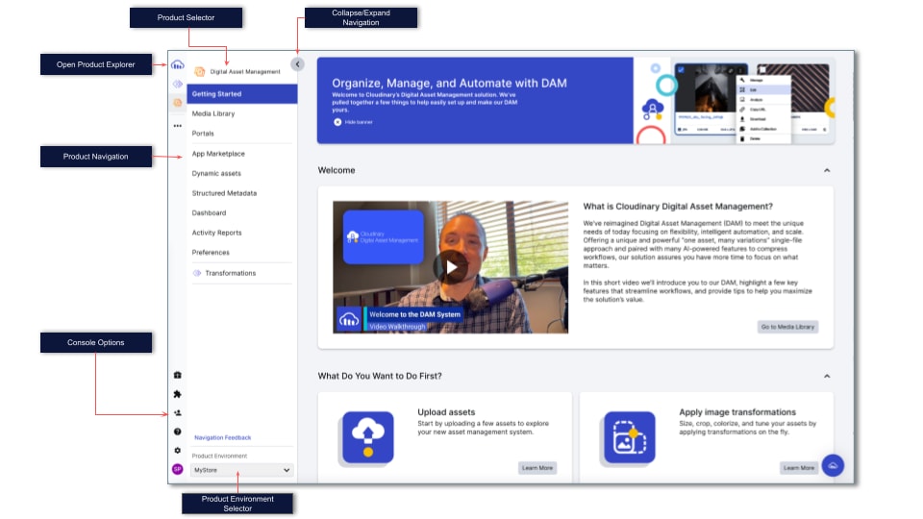
Task: Click What is Cloudinary Digital Asset Management heading
Action: (678, 207)
